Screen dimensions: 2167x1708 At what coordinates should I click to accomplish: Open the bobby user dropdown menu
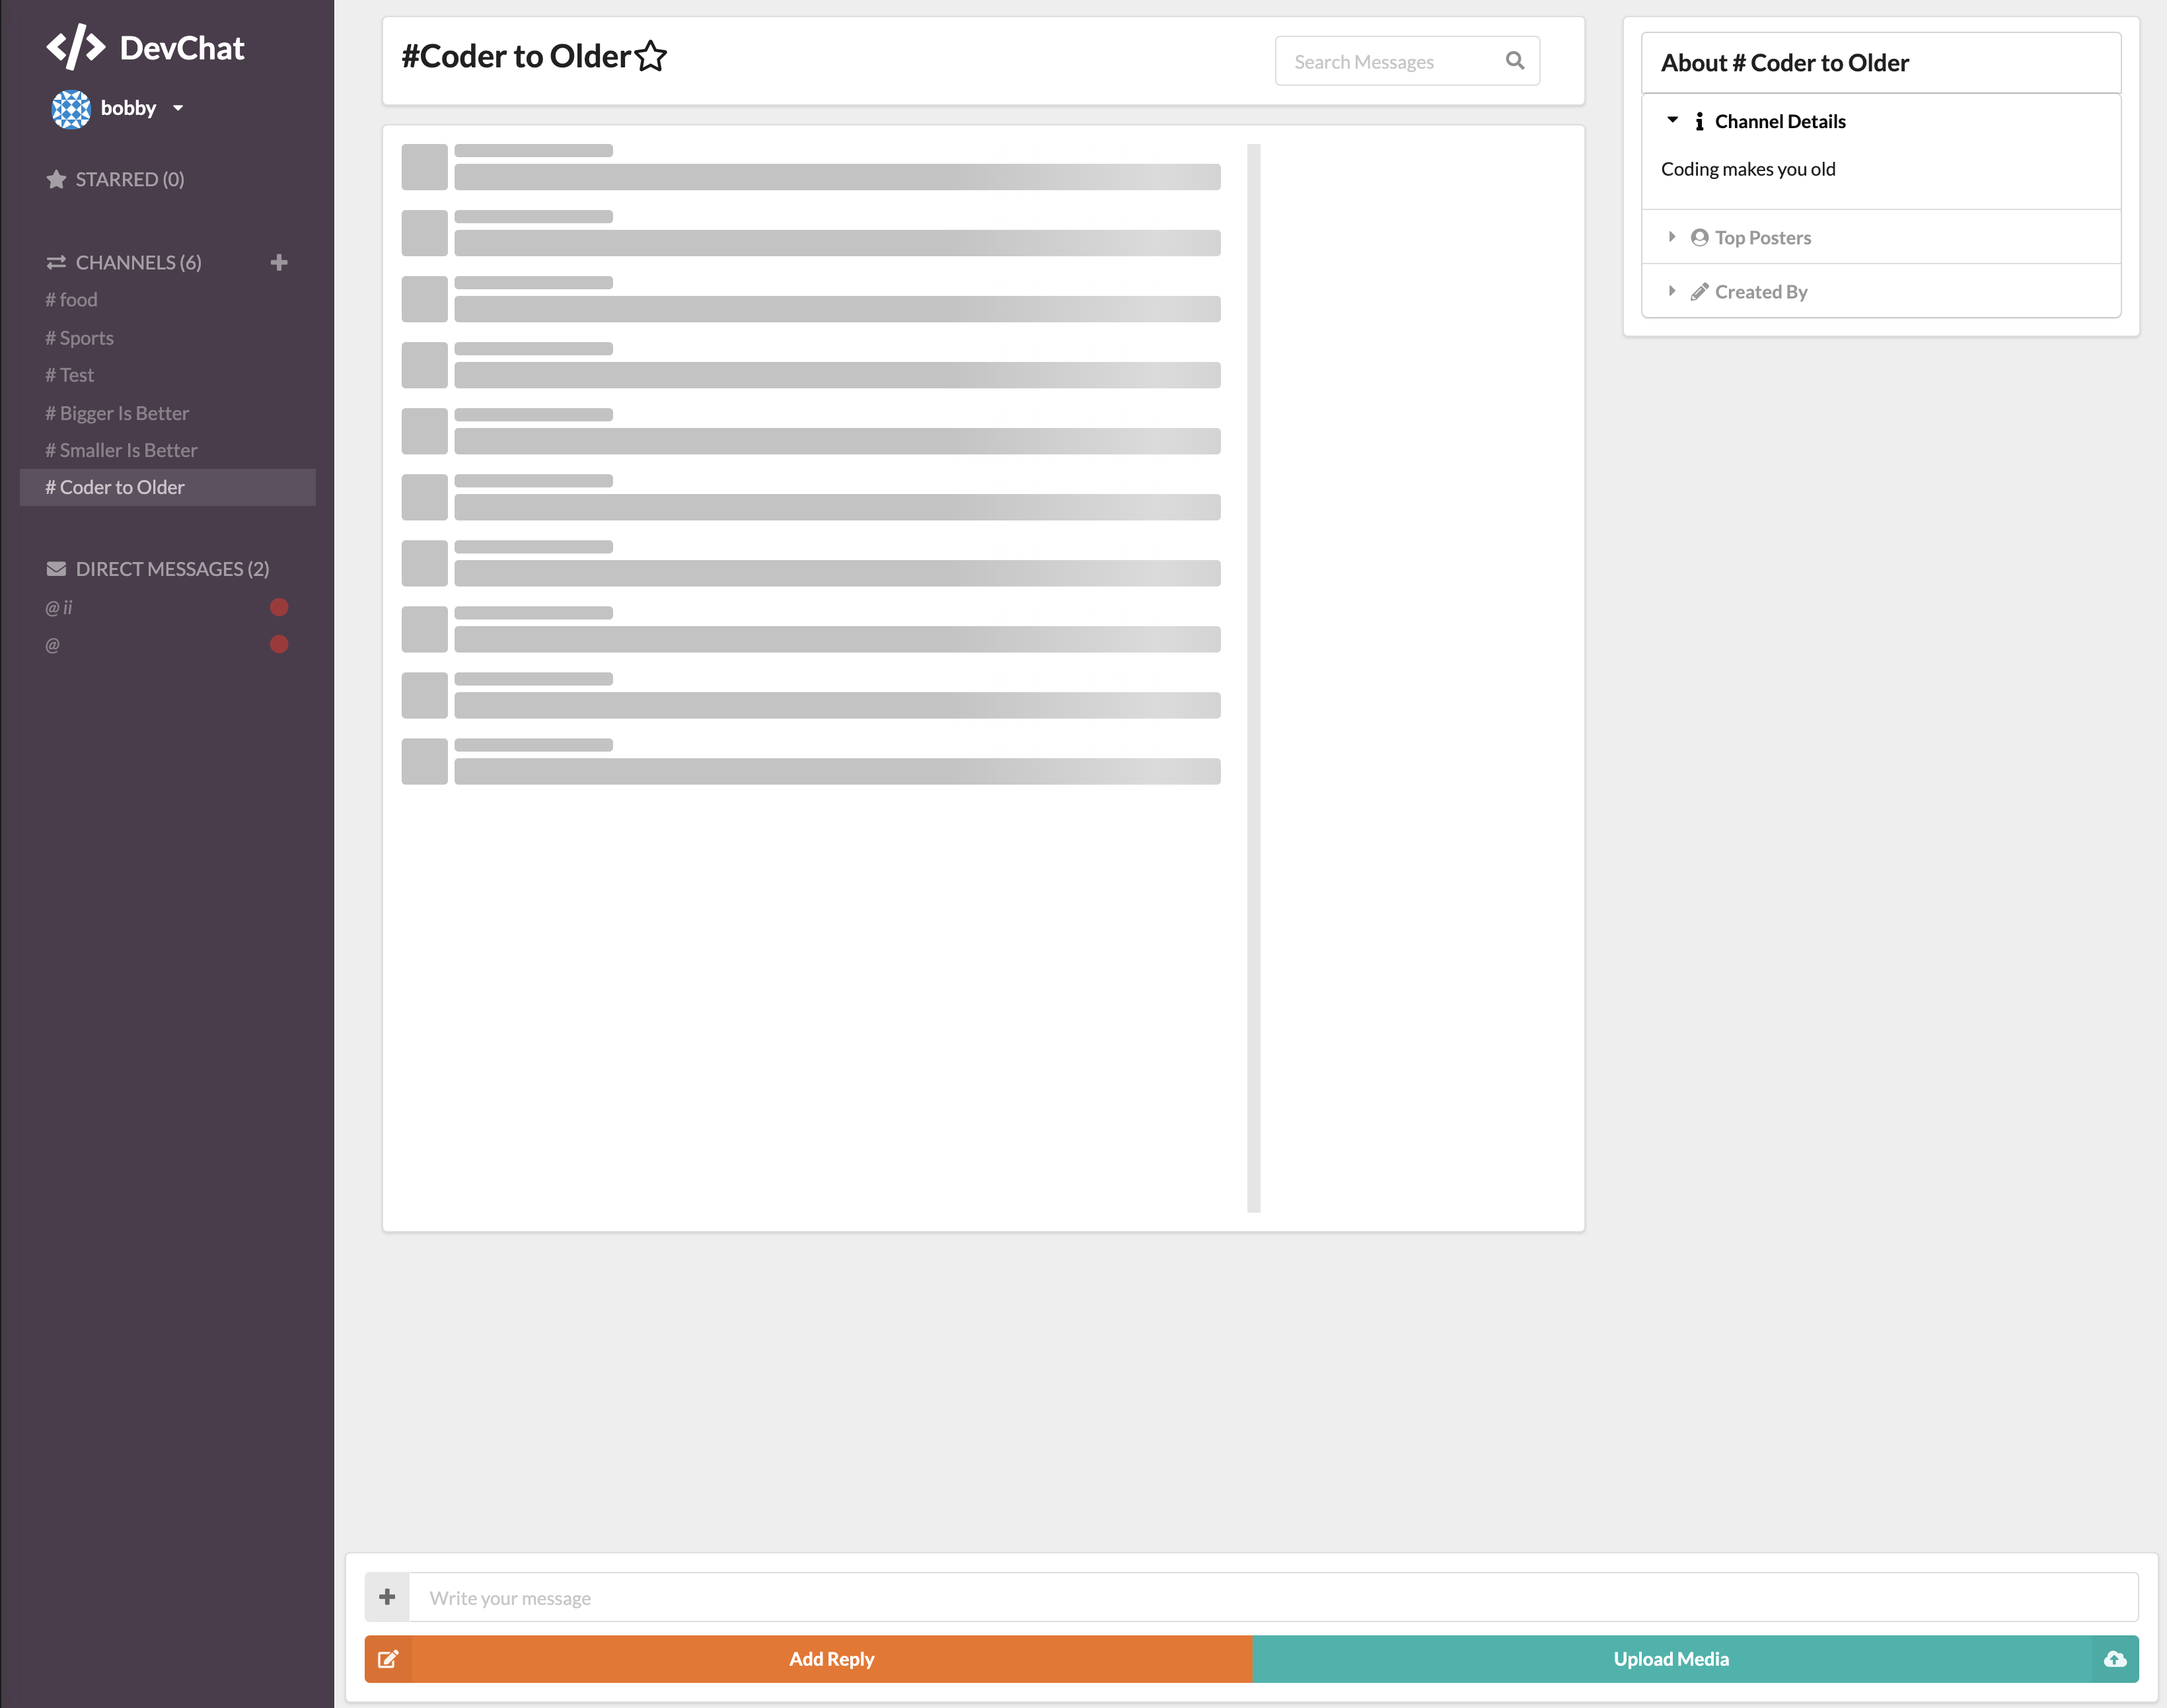(178, 108)
